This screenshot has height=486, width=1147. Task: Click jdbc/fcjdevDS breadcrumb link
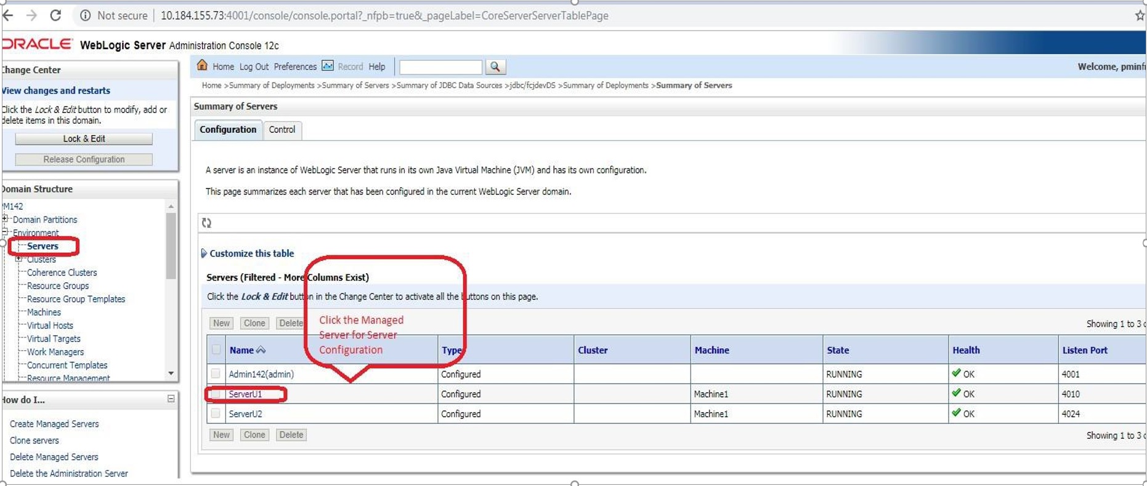[533, 86]
